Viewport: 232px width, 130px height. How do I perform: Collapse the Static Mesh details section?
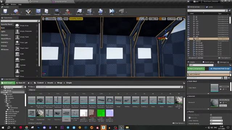[x=188, y=81]
